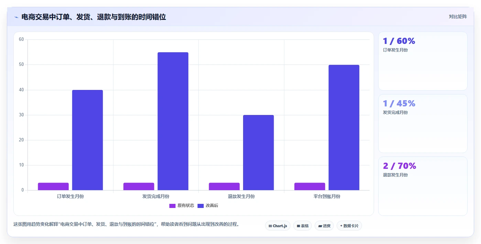Click the lightning icon beside the title

click(16, 17)
